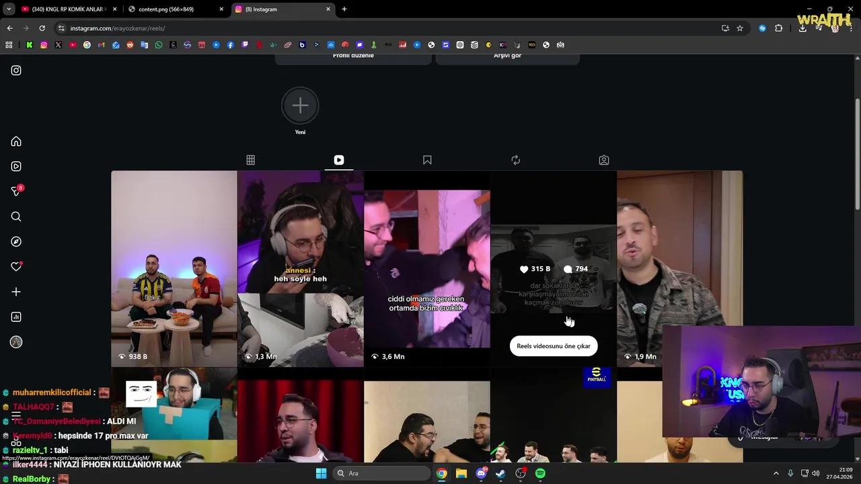
Task: Open the Tagged photos tab
Action: point(604,160)
